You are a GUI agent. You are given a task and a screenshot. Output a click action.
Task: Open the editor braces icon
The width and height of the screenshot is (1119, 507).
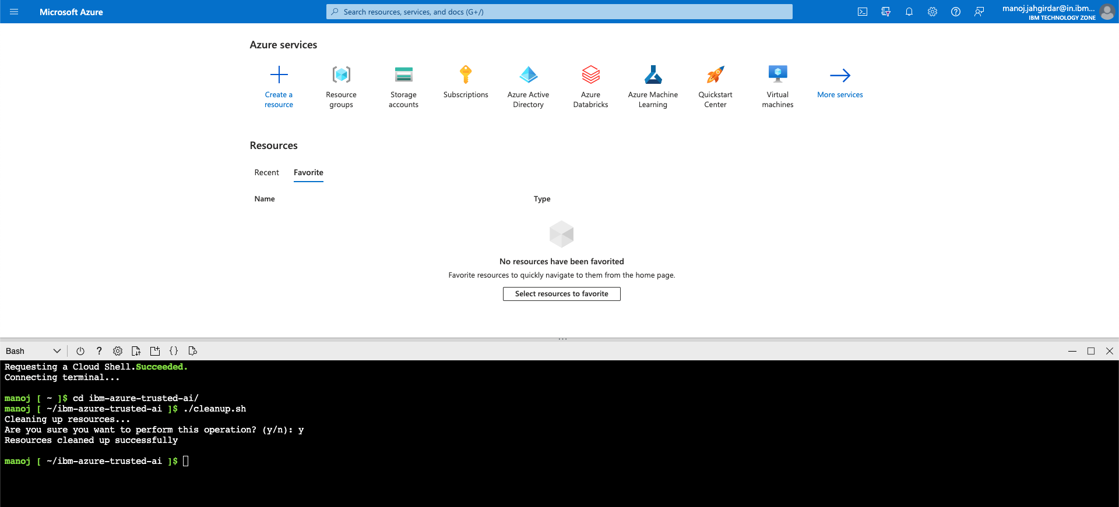[x=174, y=351]
